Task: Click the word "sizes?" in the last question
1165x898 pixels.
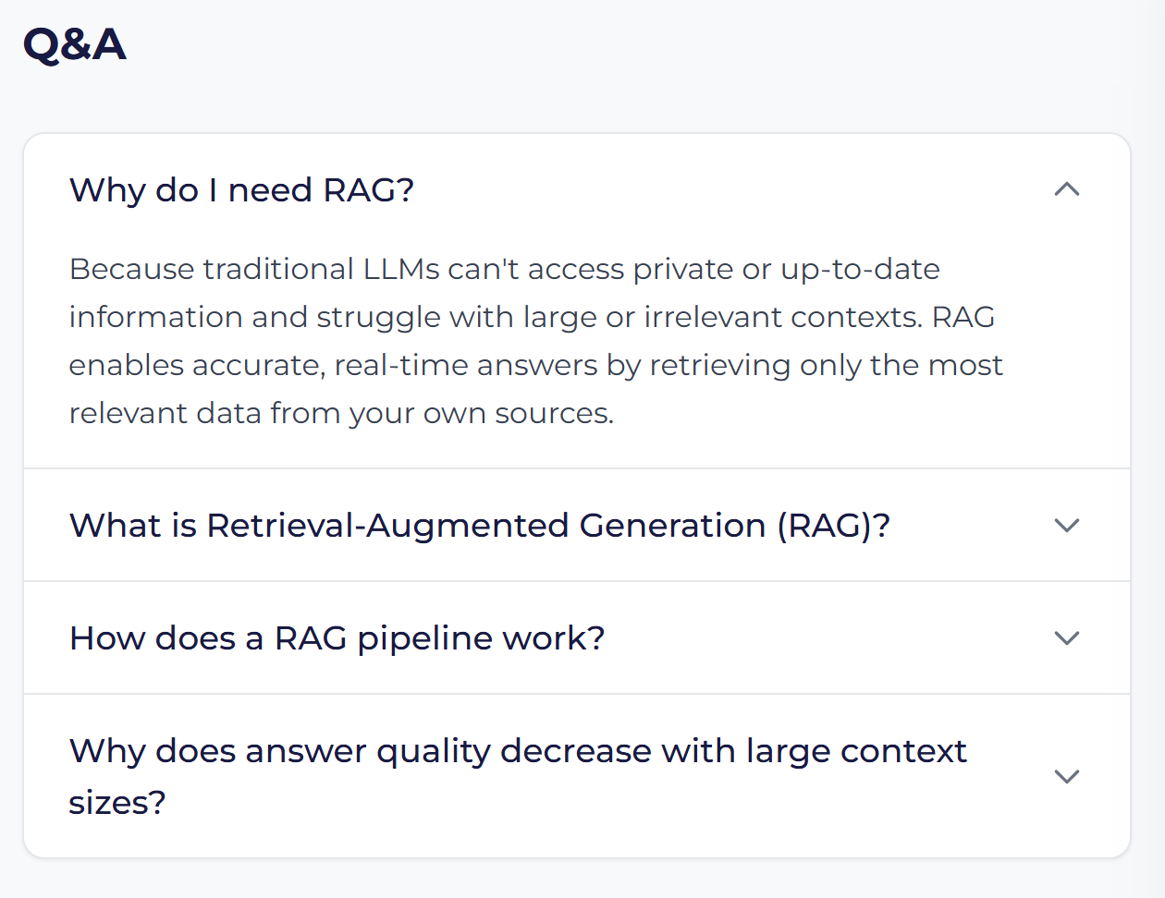Action: pos(117,802)
